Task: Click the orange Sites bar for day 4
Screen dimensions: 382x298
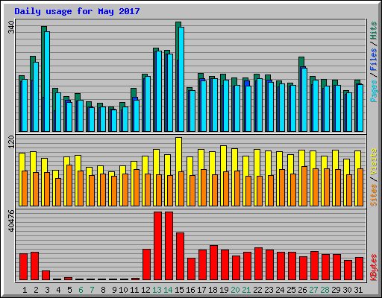Action: click(58, 192)
